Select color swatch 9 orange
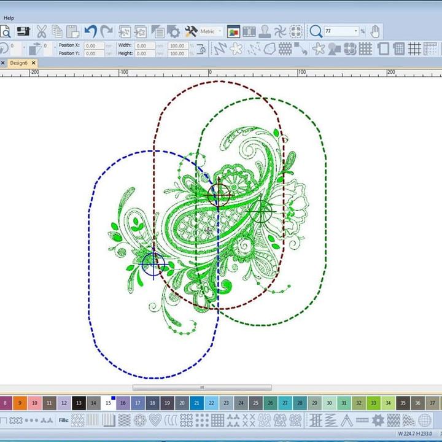 tap(20, 403)
